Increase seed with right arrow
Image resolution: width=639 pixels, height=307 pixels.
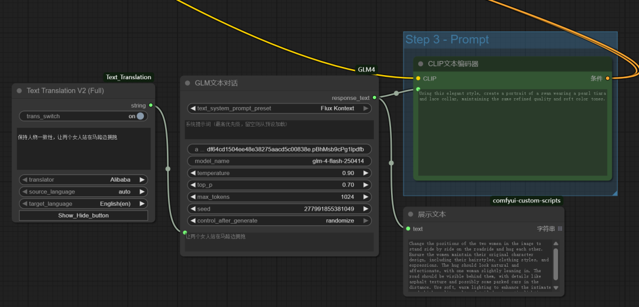coord(366,209)
